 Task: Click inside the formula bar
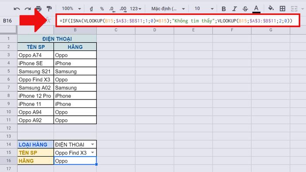click(x=177, y=21)
